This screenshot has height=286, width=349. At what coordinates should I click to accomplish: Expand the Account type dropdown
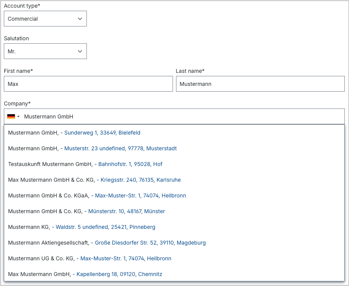coord(45,19)
